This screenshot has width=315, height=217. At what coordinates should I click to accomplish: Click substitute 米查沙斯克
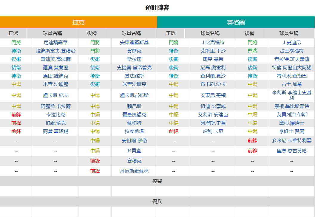135,84
